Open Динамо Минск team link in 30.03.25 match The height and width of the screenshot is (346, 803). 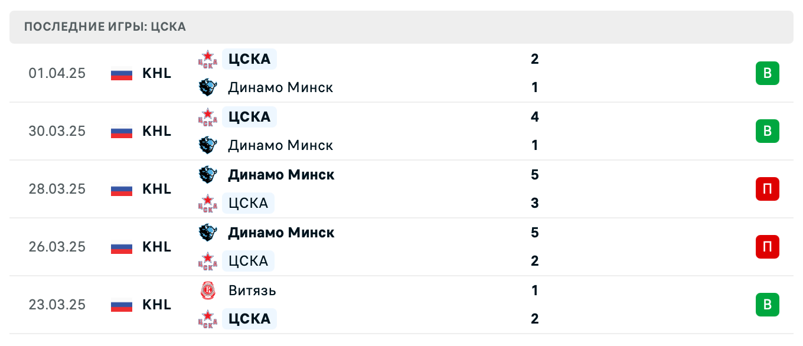(280, 145)
